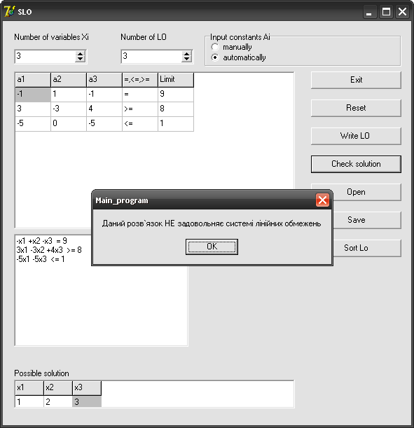Select highlighted x3 solution cell with 3
This screenshot has height=428, width=414.
coord(87,402)
